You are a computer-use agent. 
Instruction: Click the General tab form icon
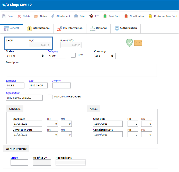(x=6, y=29)
